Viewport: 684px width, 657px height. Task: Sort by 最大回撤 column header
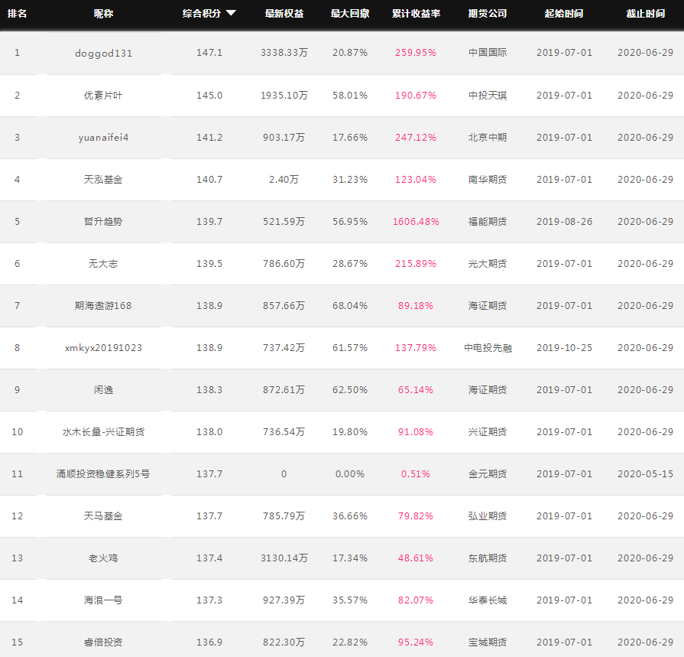pos(350,14)
